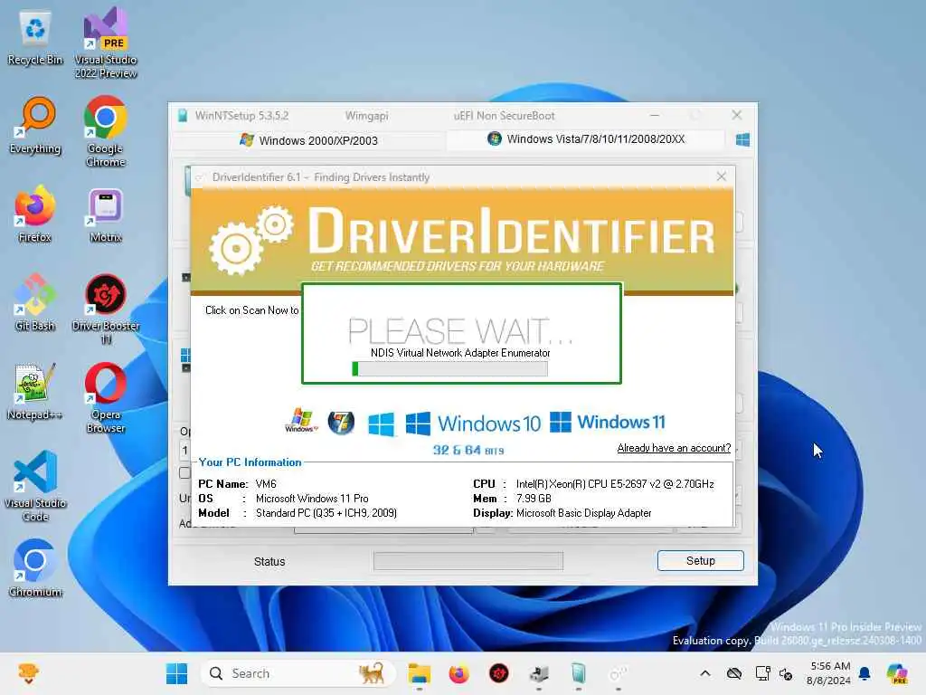Click the DriverIdentifier gears taskbar icon
This screenshot has width=926, height=695.
(x=619, y=673)
